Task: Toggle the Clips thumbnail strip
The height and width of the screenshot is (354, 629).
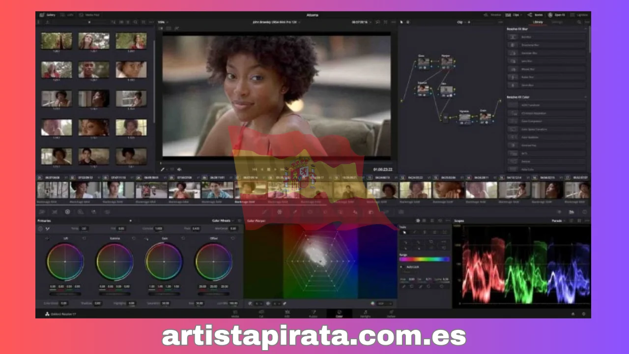Action: (512, 15)
